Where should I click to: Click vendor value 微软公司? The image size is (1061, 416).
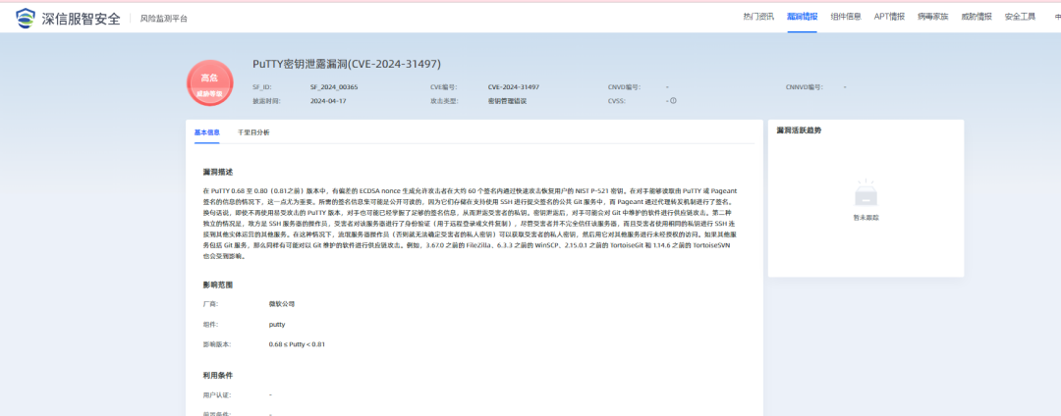pyautogui.click(x=282, y=304)
